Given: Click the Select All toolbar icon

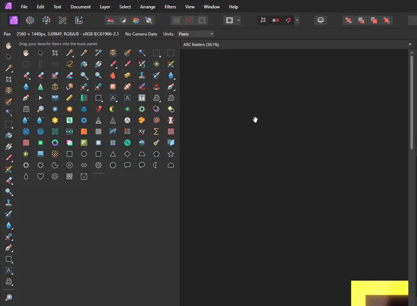Looking at the screenshot, I should [177, 20].
